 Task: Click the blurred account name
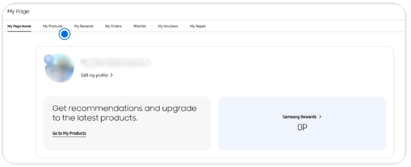click(116, 62)
